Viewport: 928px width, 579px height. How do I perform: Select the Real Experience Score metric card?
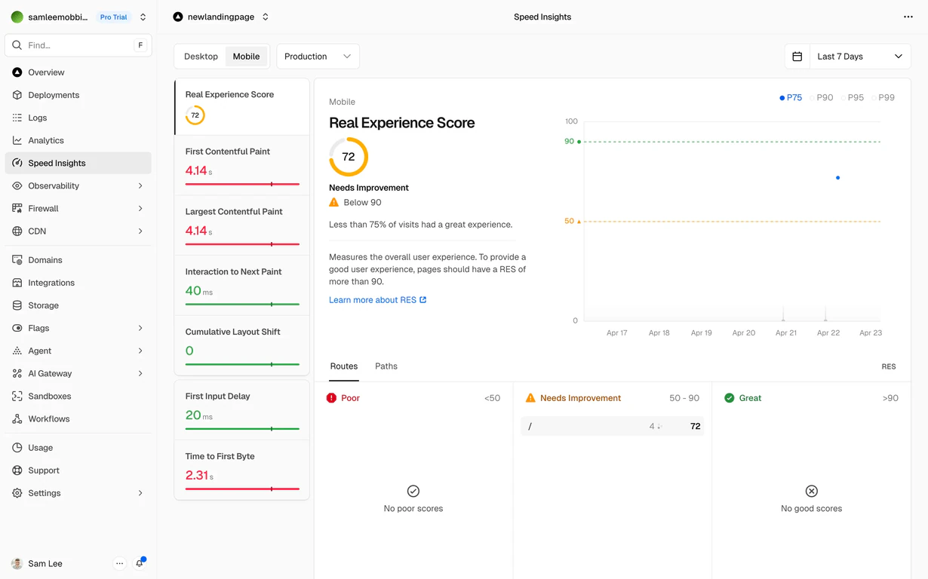[242, 106]
